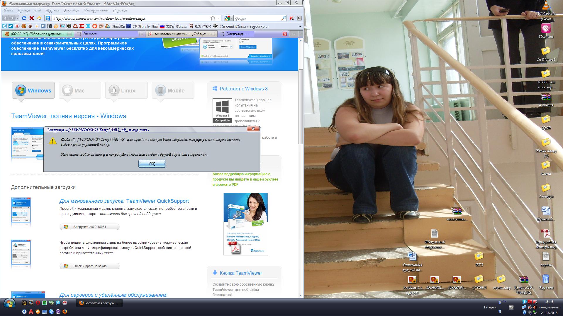Switch to the teamviewer скачать Яндекс tab

[x=182, y=34]
